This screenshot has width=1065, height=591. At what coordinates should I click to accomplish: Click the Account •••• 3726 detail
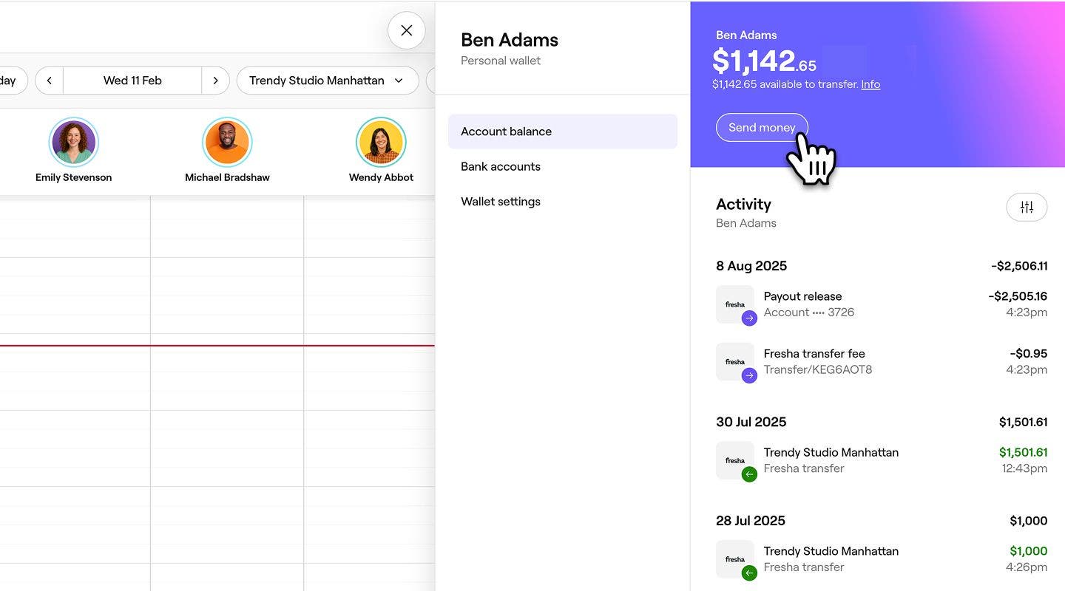809,312
